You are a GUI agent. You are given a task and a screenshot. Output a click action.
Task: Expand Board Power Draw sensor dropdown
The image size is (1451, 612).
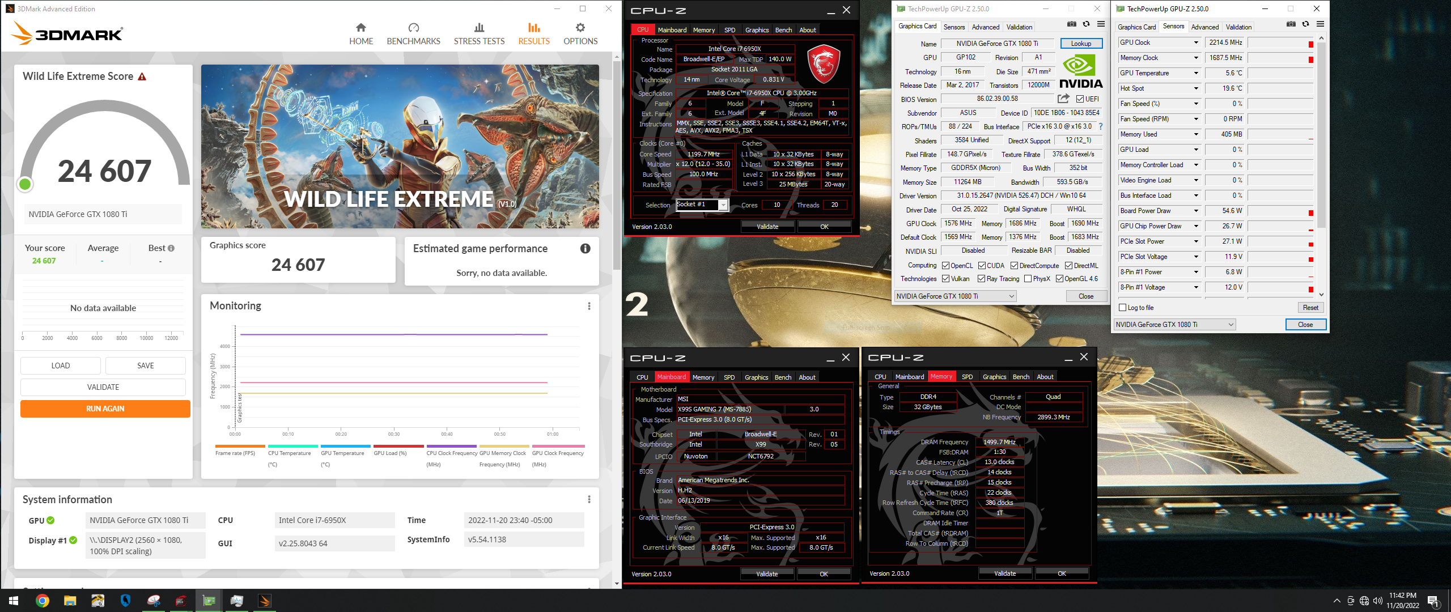[x=1196, y=211]
